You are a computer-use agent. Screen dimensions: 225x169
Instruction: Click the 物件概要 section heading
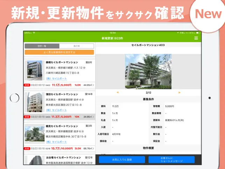[x=148, y=148]
